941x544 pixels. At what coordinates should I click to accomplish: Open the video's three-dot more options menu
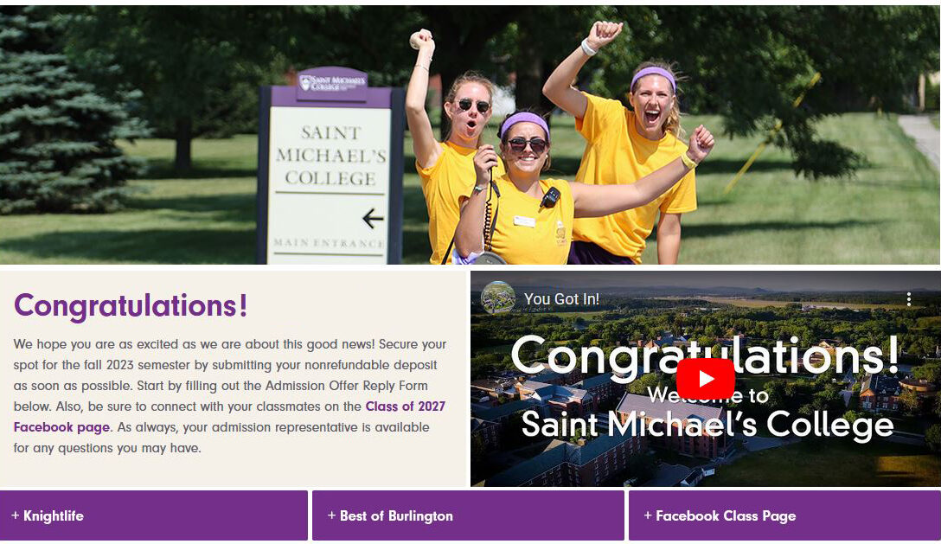click(x=908, y=299)
